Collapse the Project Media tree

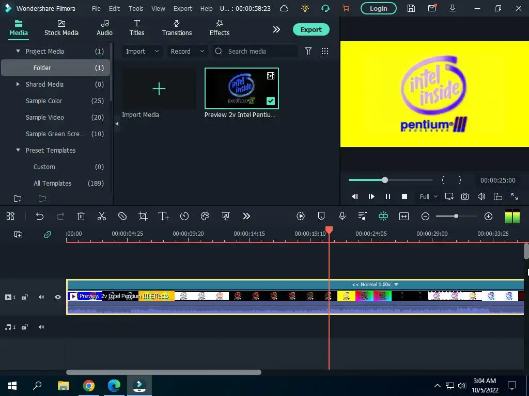(x=18, y=51)
